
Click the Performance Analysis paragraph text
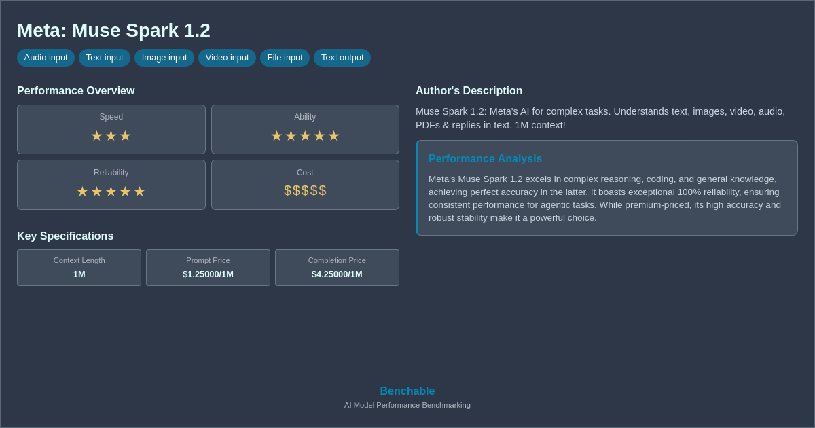click(604, 198)
